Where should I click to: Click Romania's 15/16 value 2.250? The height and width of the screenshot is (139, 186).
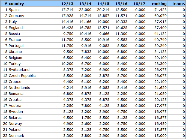tap(122, 93)
